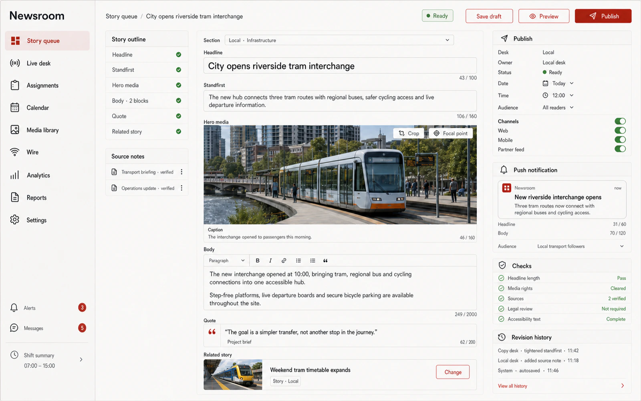Insert a link from body toolbar

click(x=284, y=261)
